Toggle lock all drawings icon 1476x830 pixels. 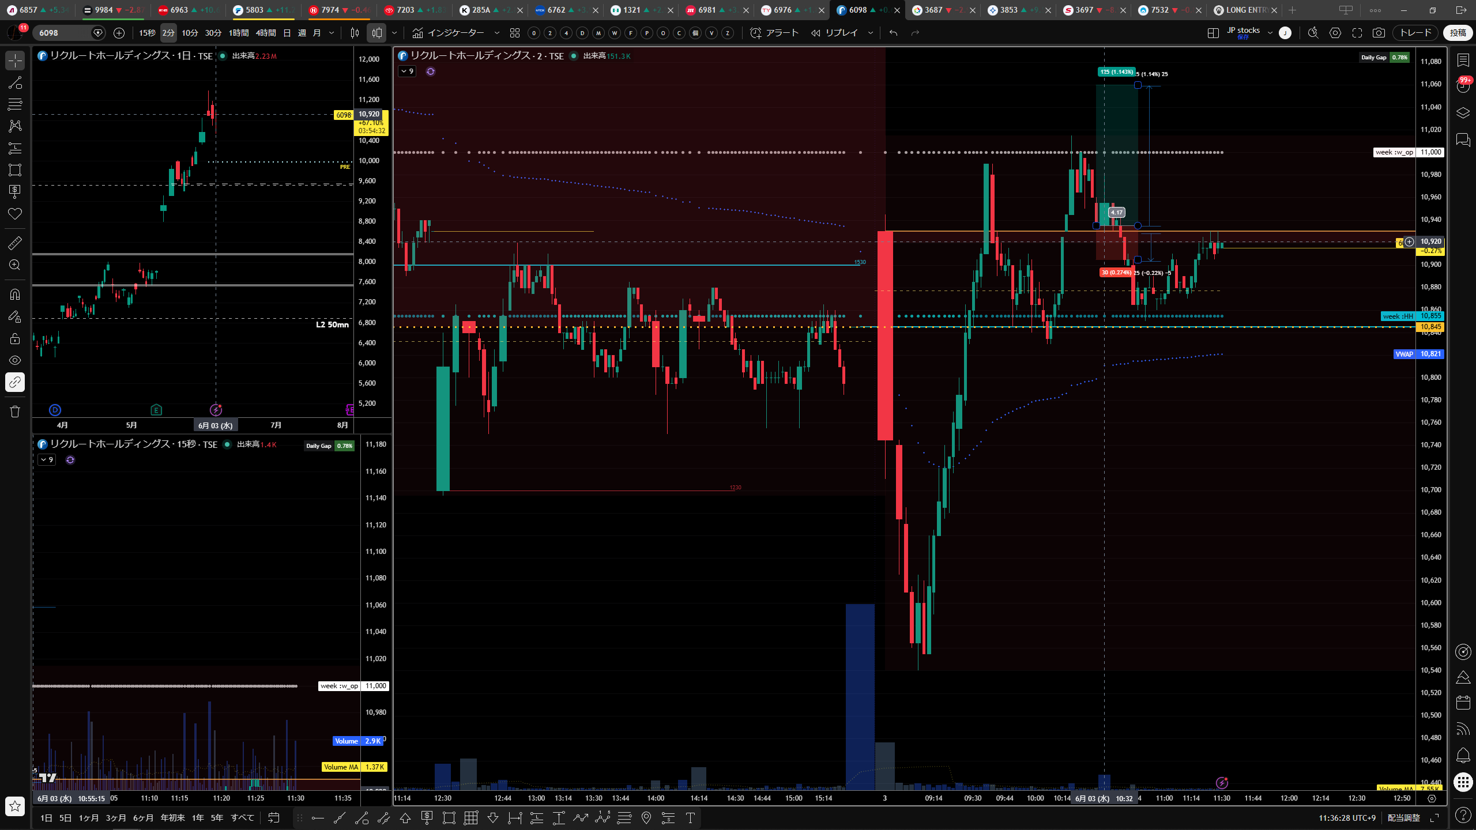(15, 338)
